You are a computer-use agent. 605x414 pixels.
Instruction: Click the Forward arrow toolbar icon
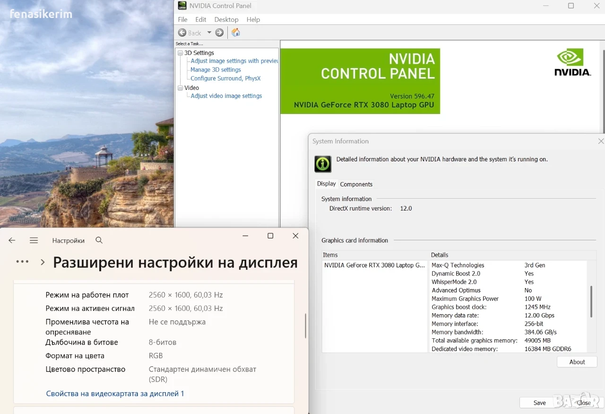(219, 33)
